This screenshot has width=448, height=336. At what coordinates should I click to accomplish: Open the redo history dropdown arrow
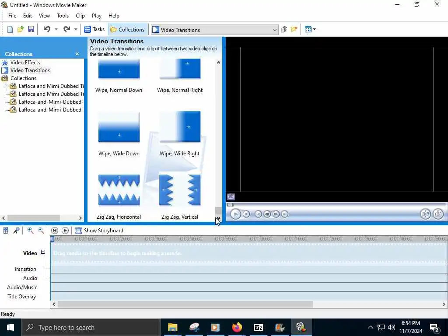pyautogui.click(x=76, y=29)
